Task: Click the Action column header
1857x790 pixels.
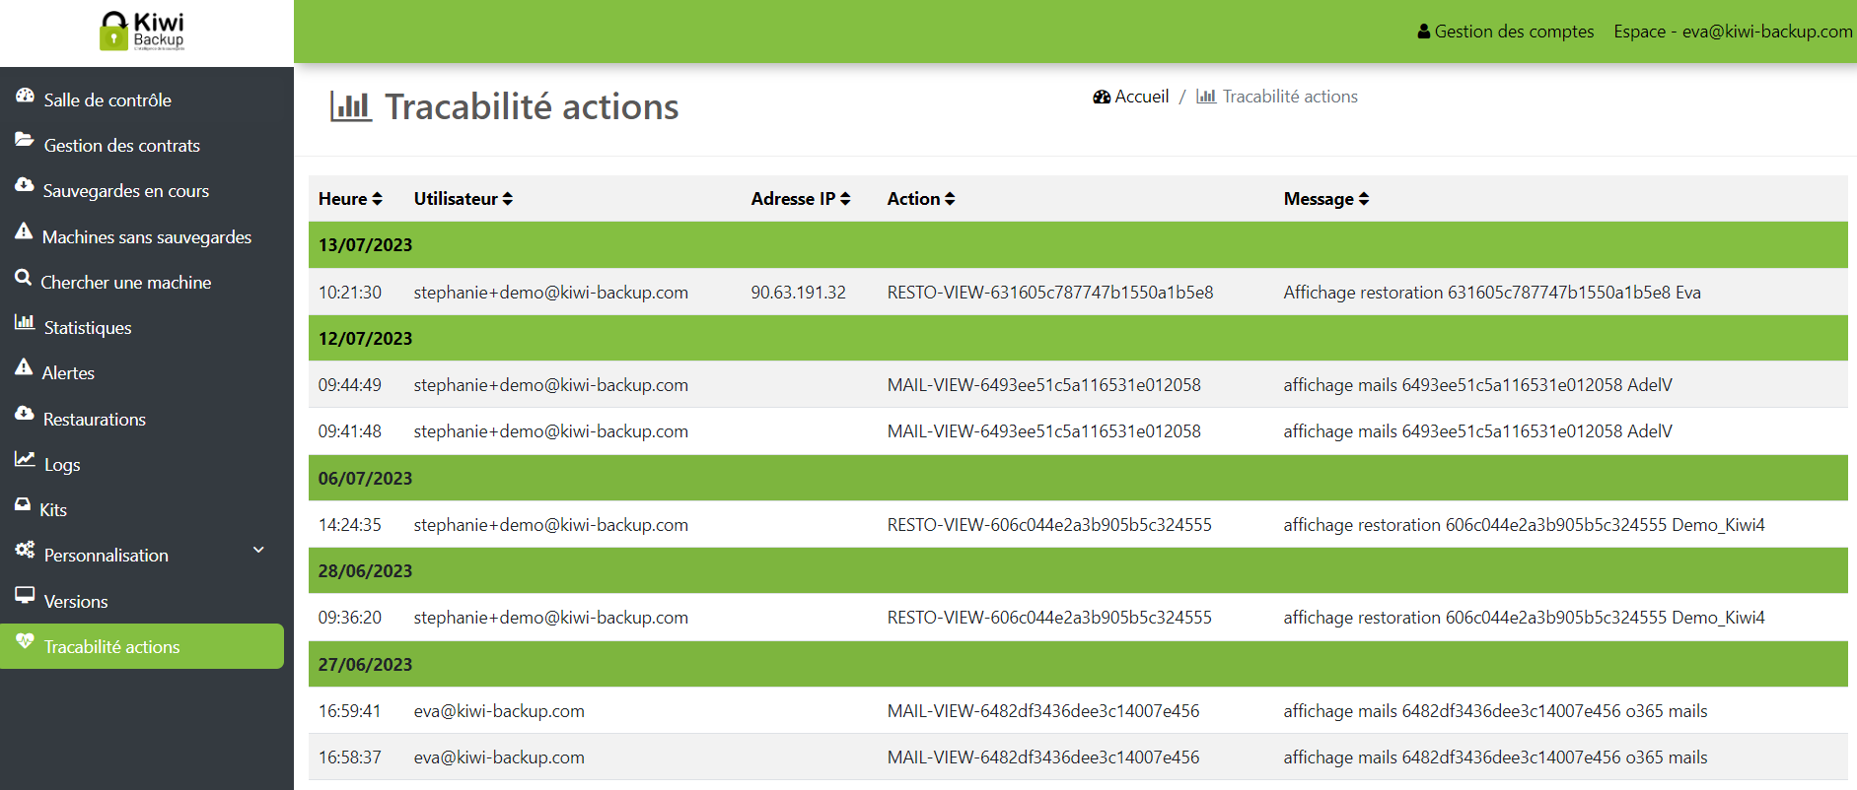Action: pos(921,199)
